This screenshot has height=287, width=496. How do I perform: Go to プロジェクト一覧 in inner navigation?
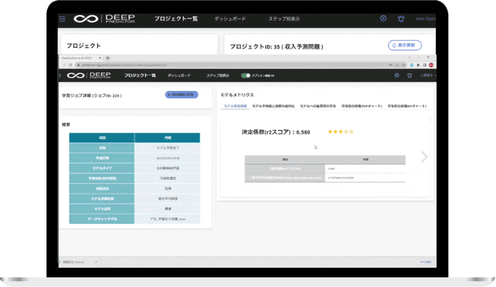pyautogui.click(x=140, y=75)
